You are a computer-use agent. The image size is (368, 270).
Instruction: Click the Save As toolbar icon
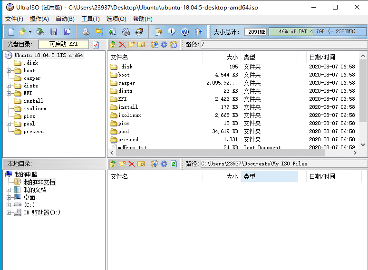pos(67,32)
